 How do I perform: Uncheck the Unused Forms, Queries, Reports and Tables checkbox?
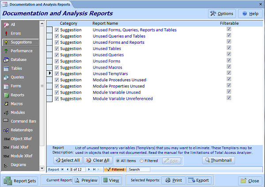pyautogui.click(x=57, y=30)
